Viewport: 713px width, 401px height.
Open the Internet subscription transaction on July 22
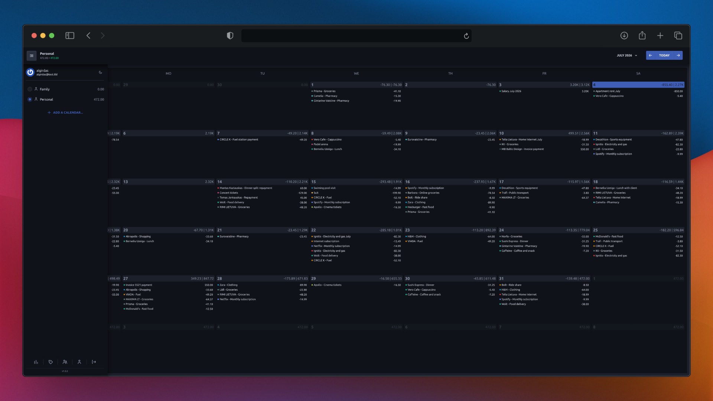coord(356,241)
